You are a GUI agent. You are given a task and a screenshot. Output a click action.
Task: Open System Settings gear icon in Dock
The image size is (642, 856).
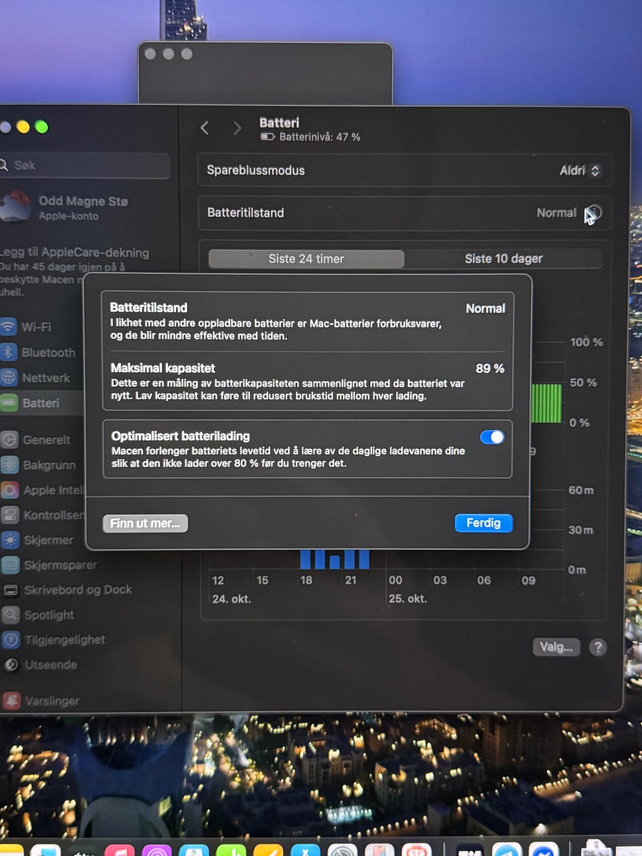(x=342, y=851)
